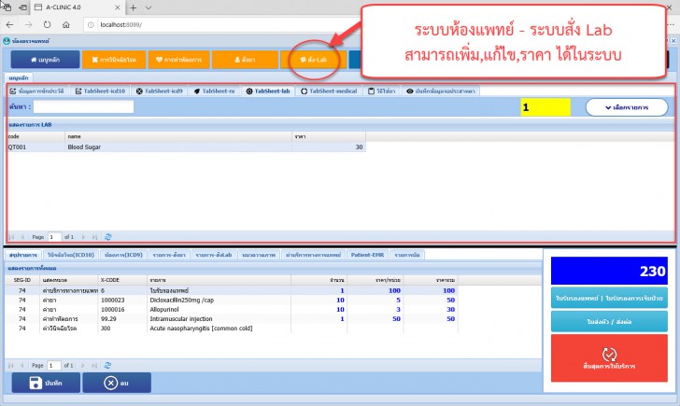Go to previous page in summary table pager
Image resolution: width=680 pixels, height=406 pixels.
[x=22, y=366]
